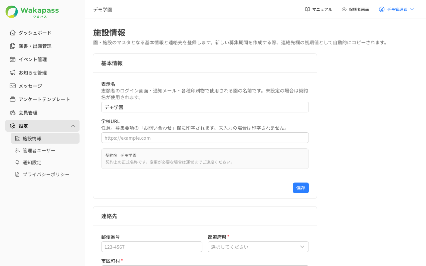Click the 施設情報 building icon
Viewport: 426px width, 266px height.
(x=17, y=138)
